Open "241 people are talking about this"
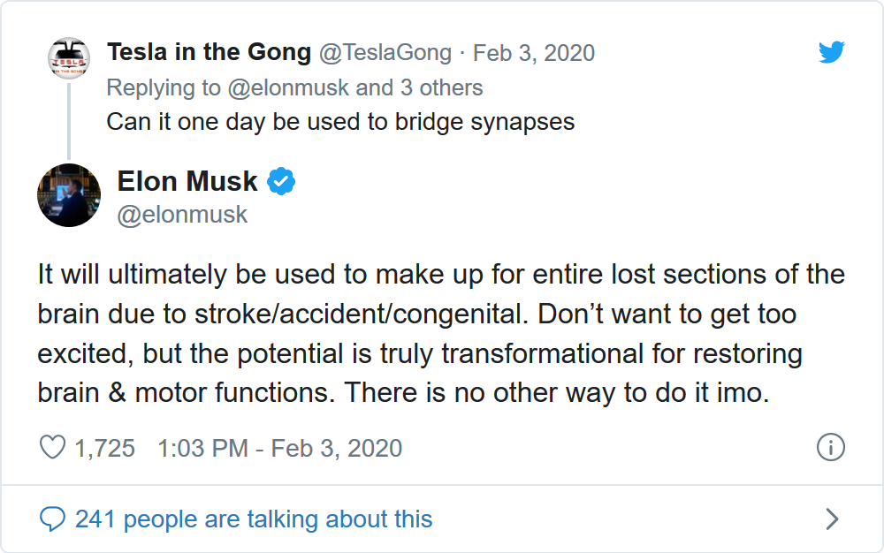The image size is (884, 553). [x=254, y=519]
